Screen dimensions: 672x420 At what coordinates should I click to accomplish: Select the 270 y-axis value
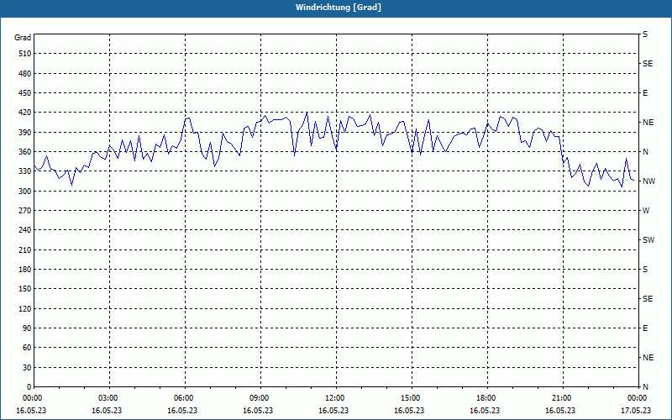pos(25,211)
